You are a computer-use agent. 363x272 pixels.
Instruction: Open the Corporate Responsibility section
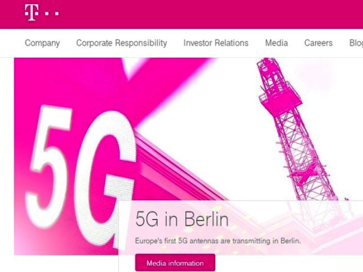121,43
